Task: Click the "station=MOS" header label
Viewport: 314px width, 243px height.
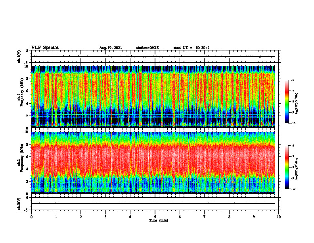Action: [147, 48]
